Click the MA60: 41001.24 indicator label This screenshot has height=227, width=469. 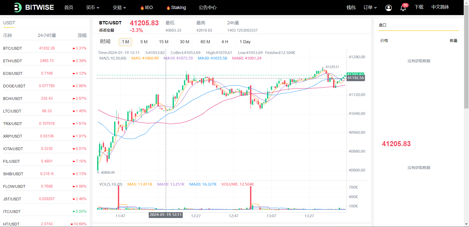point(247,58)
